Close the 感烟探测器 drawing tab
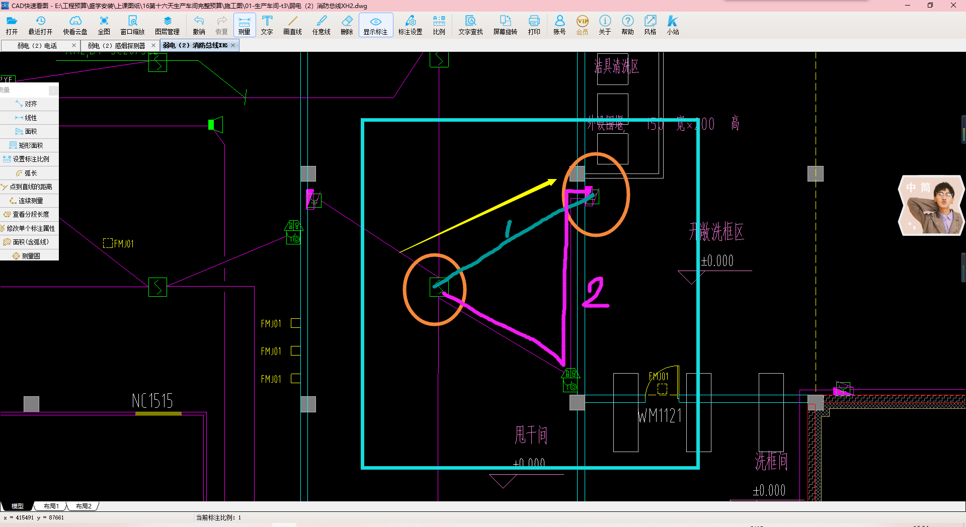Screen dimensions: 966x527 point(153,46)
